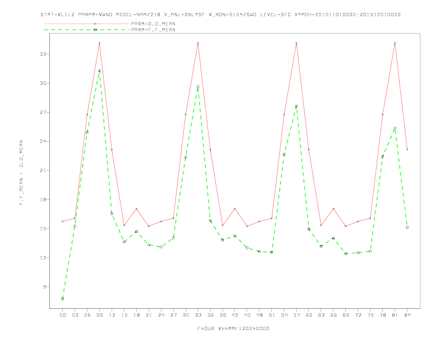Click the x-axis tick label 15

(124, 315)
